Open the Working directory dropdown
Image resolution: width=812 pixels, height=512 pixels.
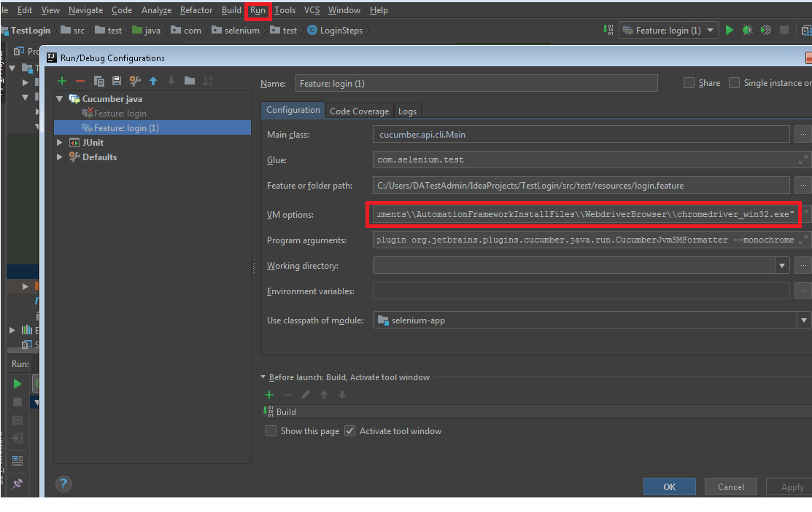781,265
